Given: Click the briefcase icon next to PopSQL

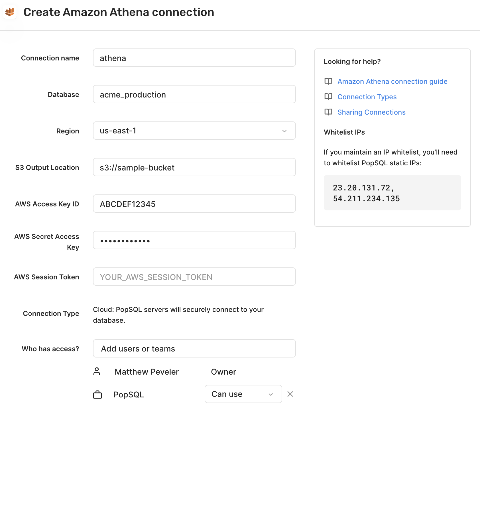Looking at the screenshot, I should point(97,395).
